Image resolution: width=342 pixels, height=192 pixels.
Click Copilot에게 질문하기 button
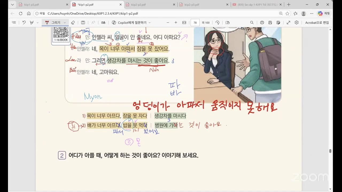[x=129, y=23]
